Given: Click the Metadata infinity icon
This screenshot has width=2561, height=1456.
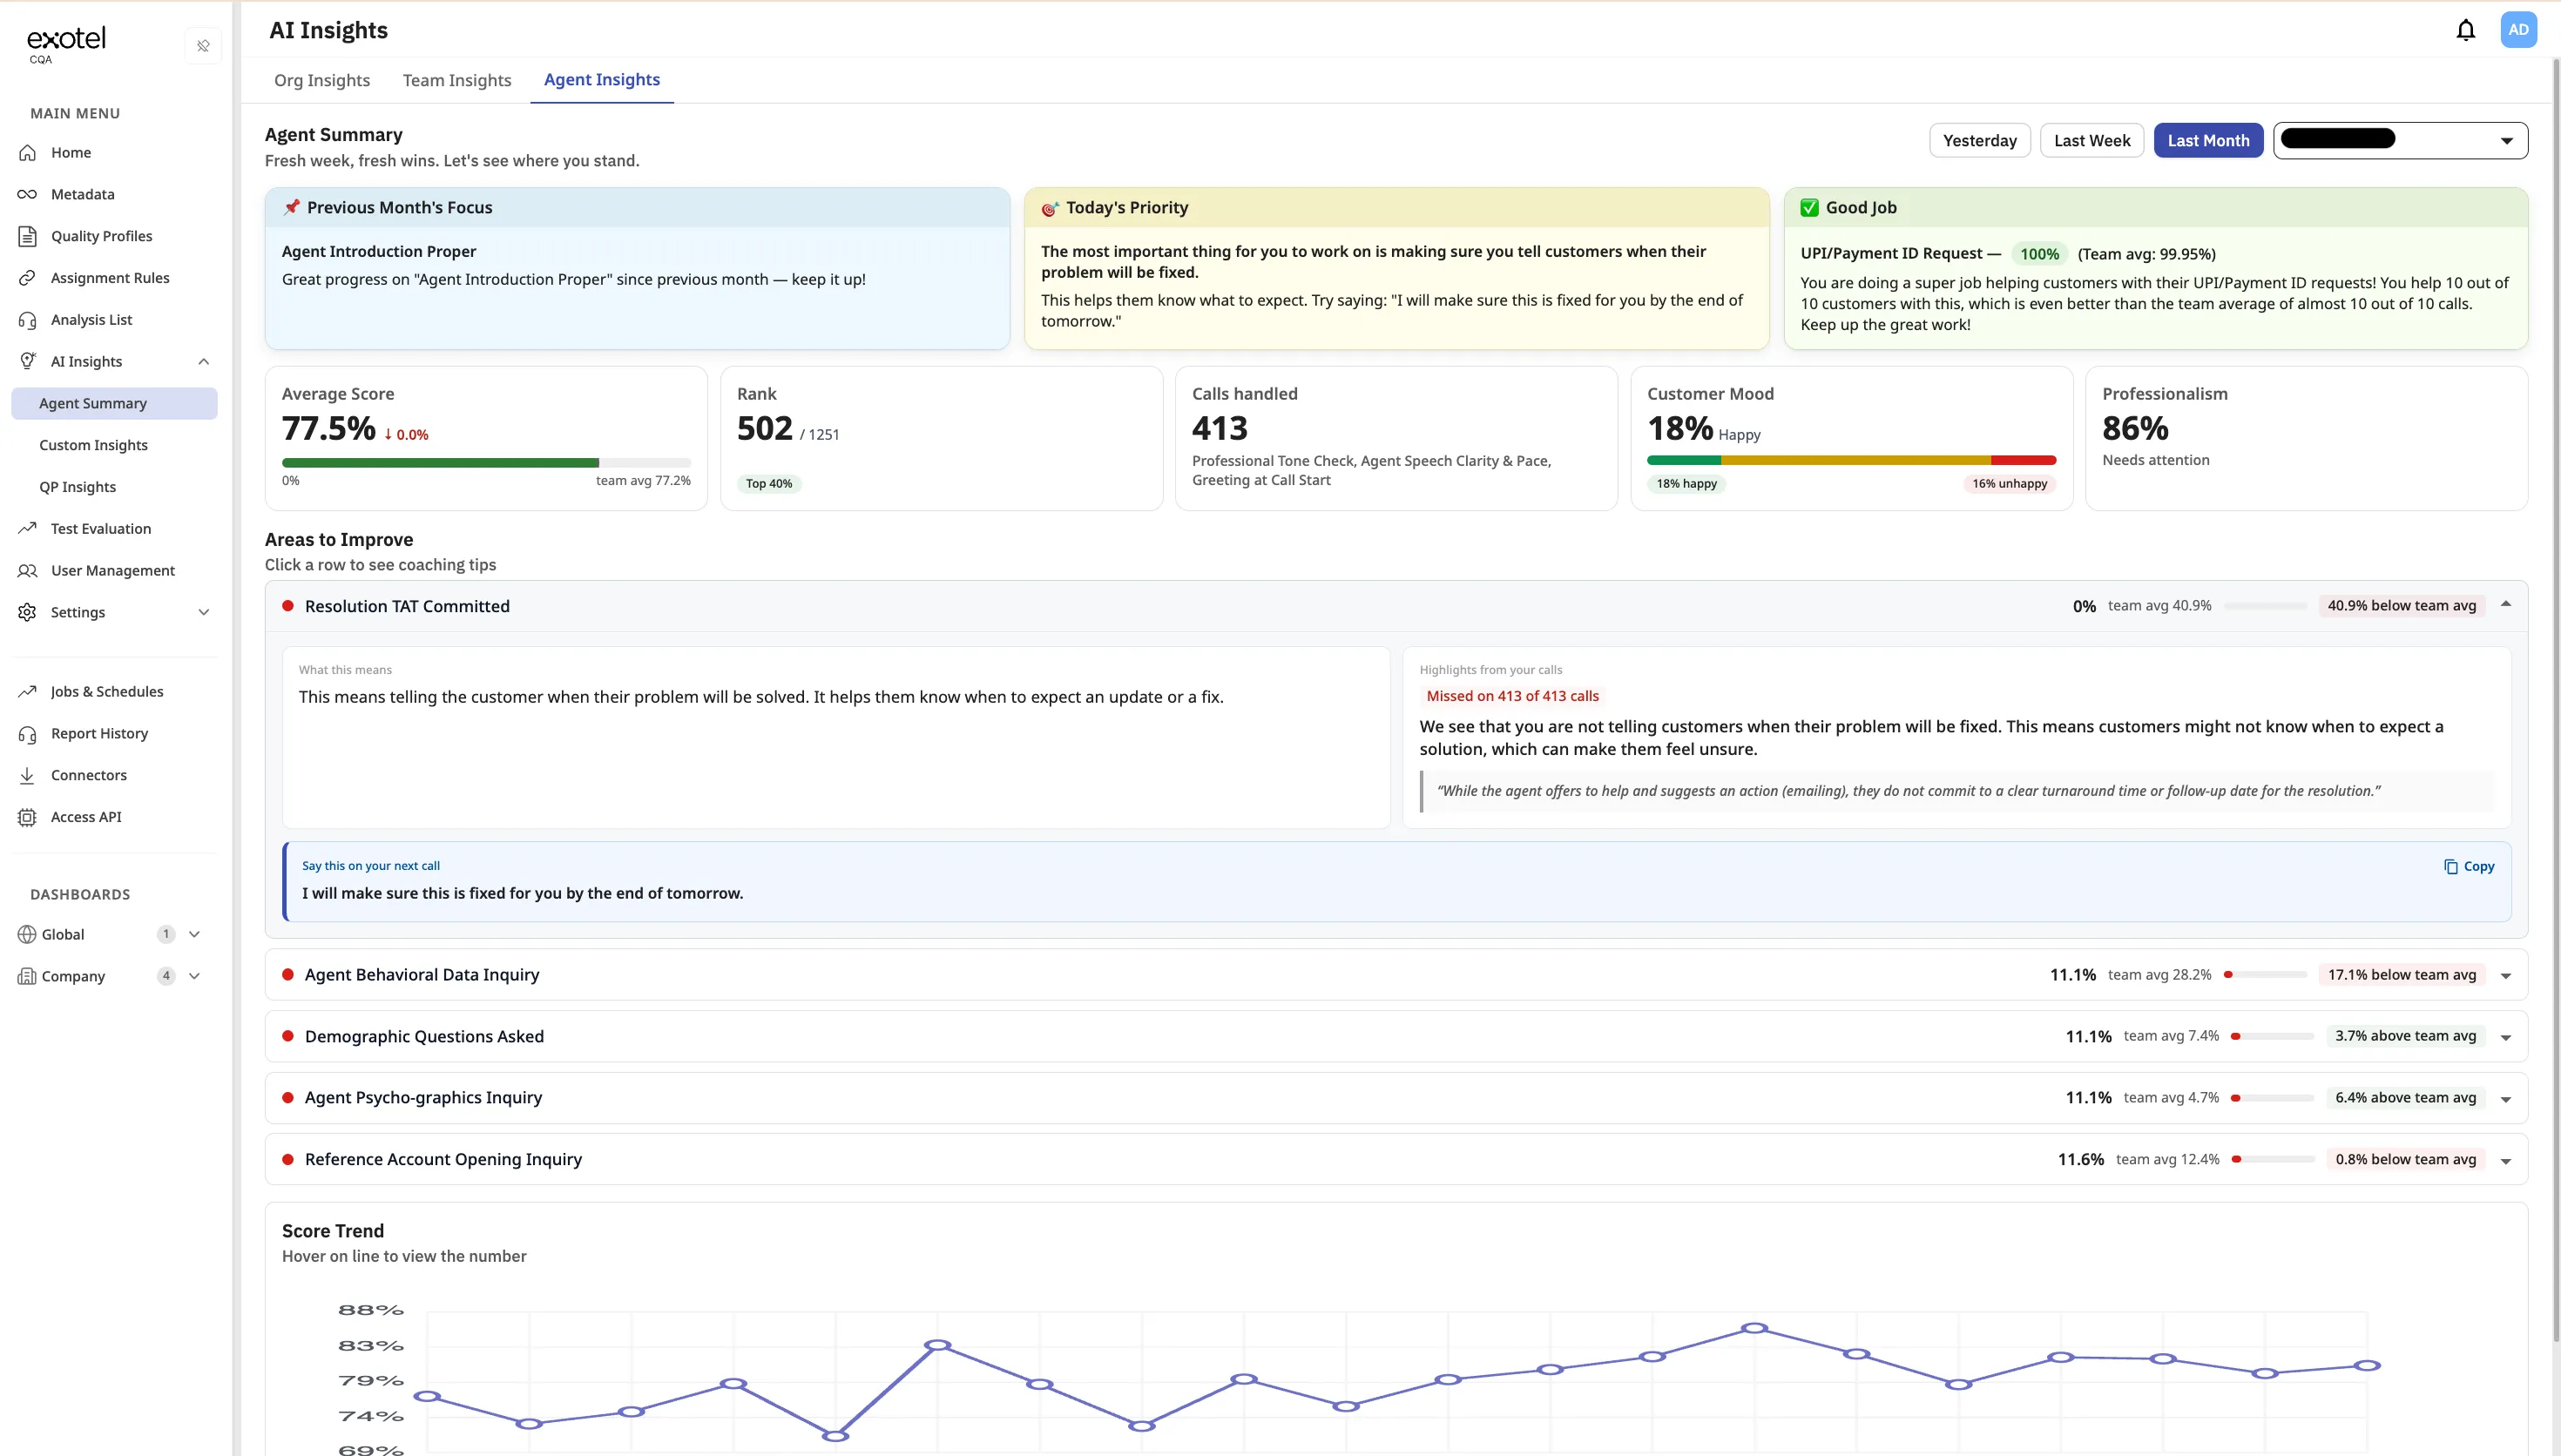Looking at the screenshot, I should pyautogui.click(x=27, y=194).
